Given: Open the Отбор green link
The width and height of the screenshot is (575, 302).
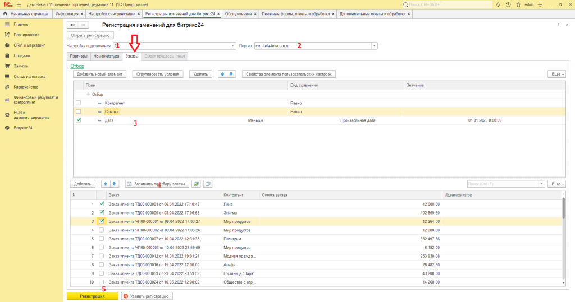Looking at the screenshot, I should tap(77, 66).
